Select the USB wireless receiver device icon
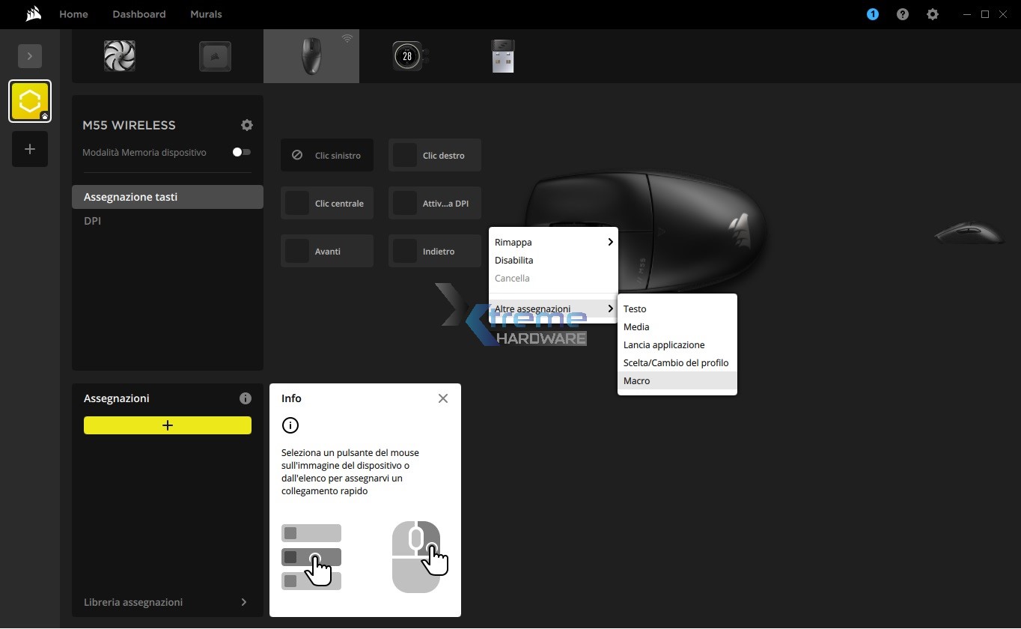Image resolution: width=1021 pixels, height=629 pixels. click(x=503, y=56)
